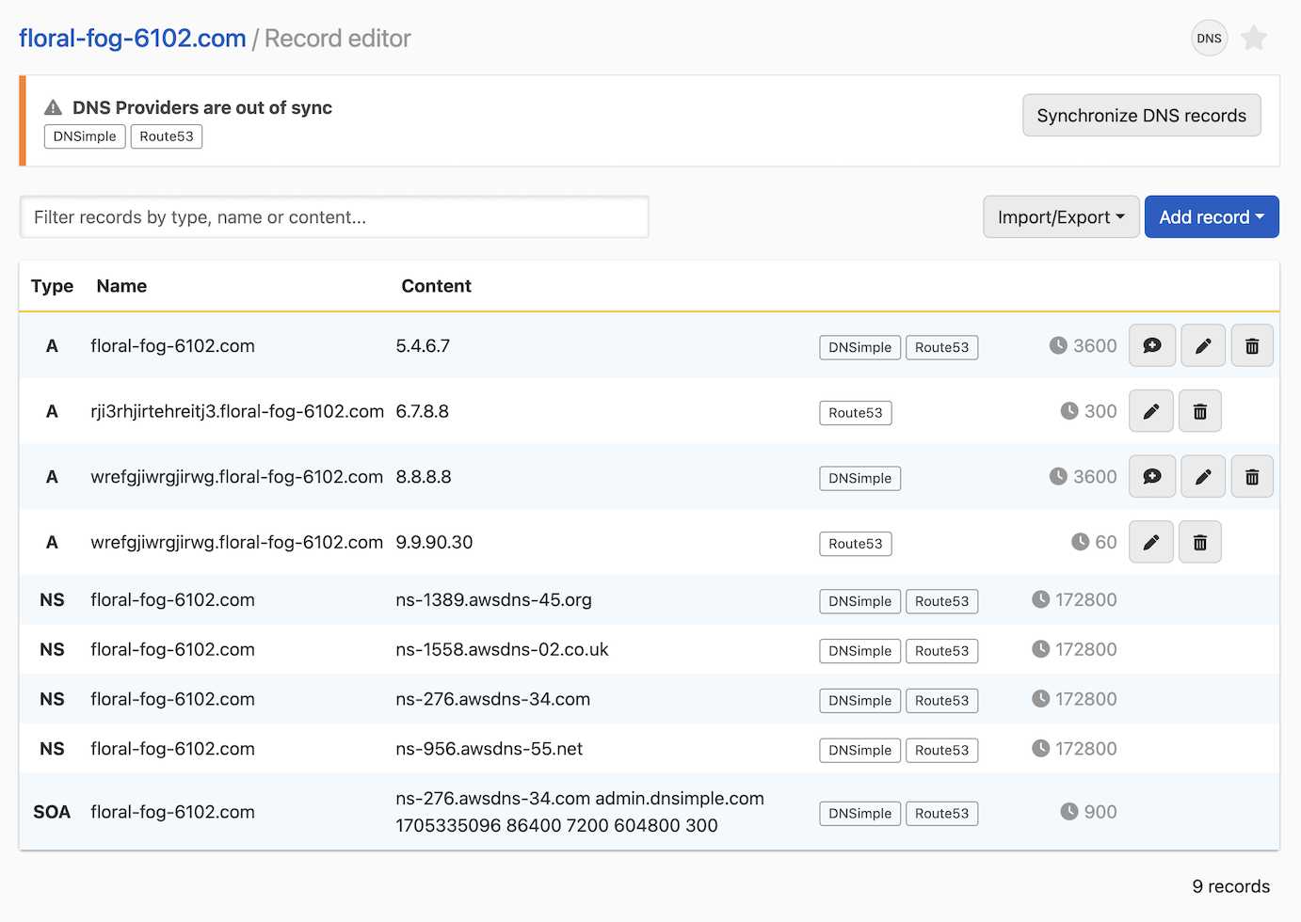Screen dimensions: 1301x922
Task: Click the out of sync warning triangle
Action: coord(54,107)
